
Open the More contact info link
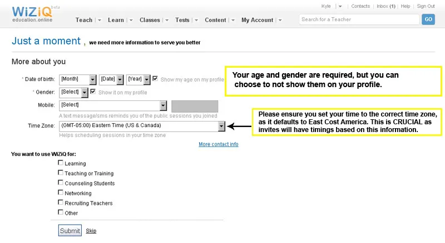[x=218, y=144]
